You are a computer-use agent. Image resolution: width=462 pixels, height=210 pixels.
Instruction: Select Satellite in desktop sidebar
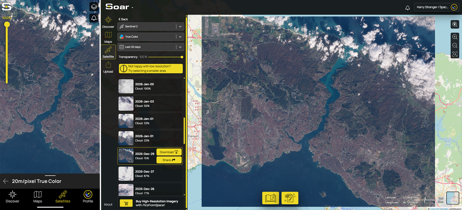108,52
